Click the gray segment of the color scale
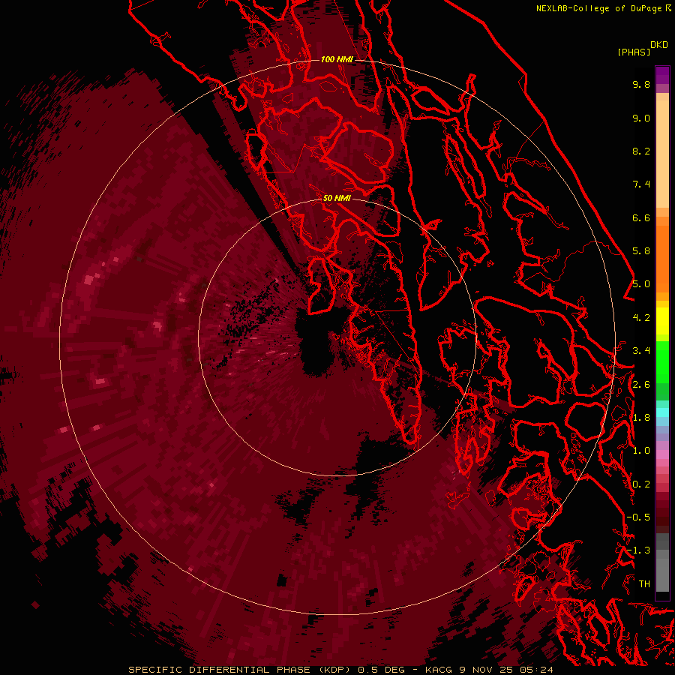Image resolution: width=675 pixels, height=675 pixels. pyautogui.click(x=662, y=563)
